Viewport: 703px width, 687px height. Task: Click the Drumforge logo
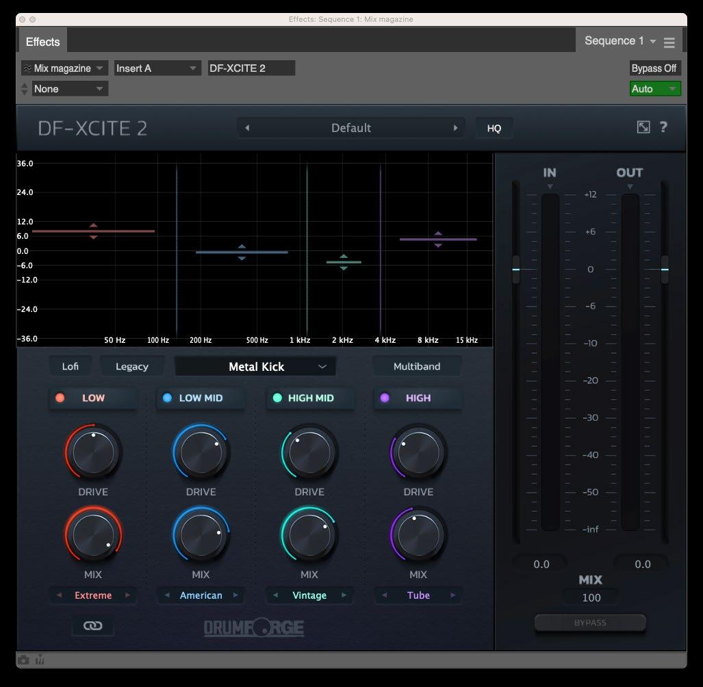tap(254, 627)
